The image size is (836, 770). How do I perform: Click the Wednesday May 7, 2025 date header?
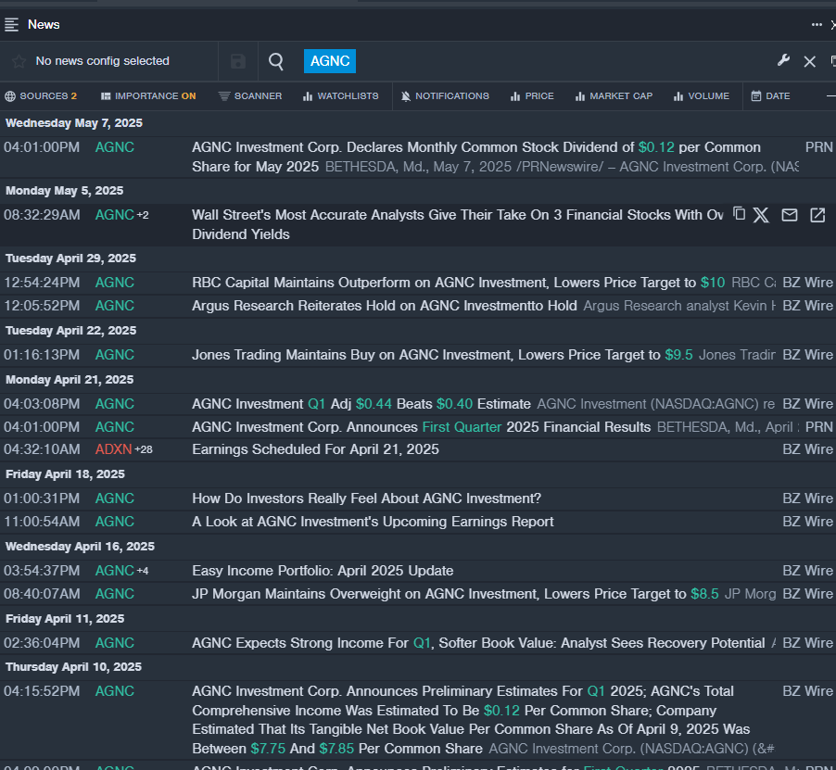coord(73,123)
